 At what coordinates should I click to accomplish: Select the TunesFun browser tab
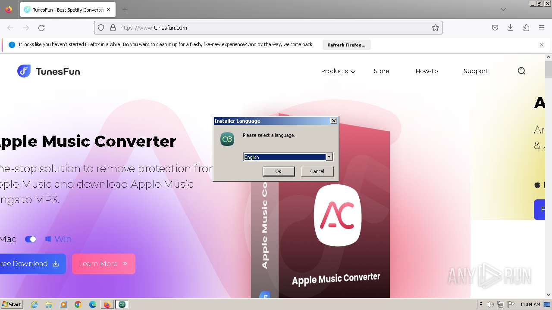68,9
